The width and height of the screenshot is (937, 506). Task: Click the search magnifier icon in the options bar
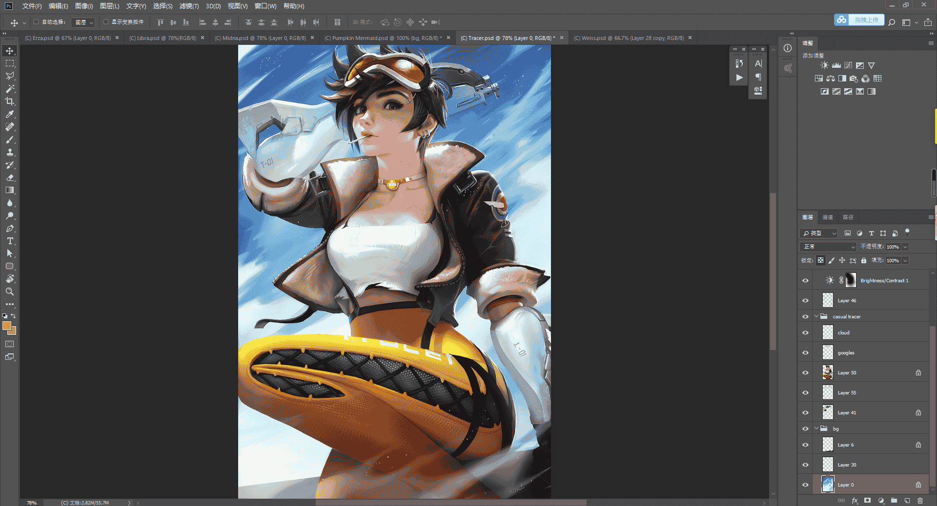point(892,22)
